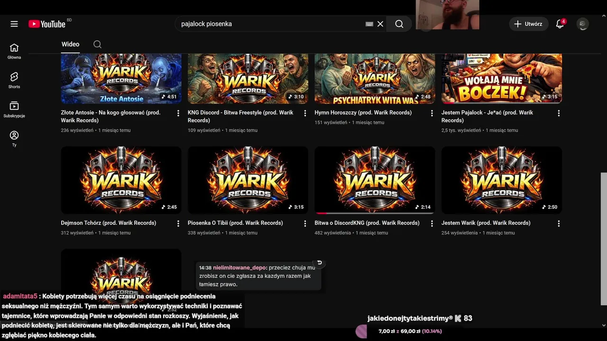Play the KNG Discord 3:10 thumbnail
607x341 pixels.
(248, 79)
